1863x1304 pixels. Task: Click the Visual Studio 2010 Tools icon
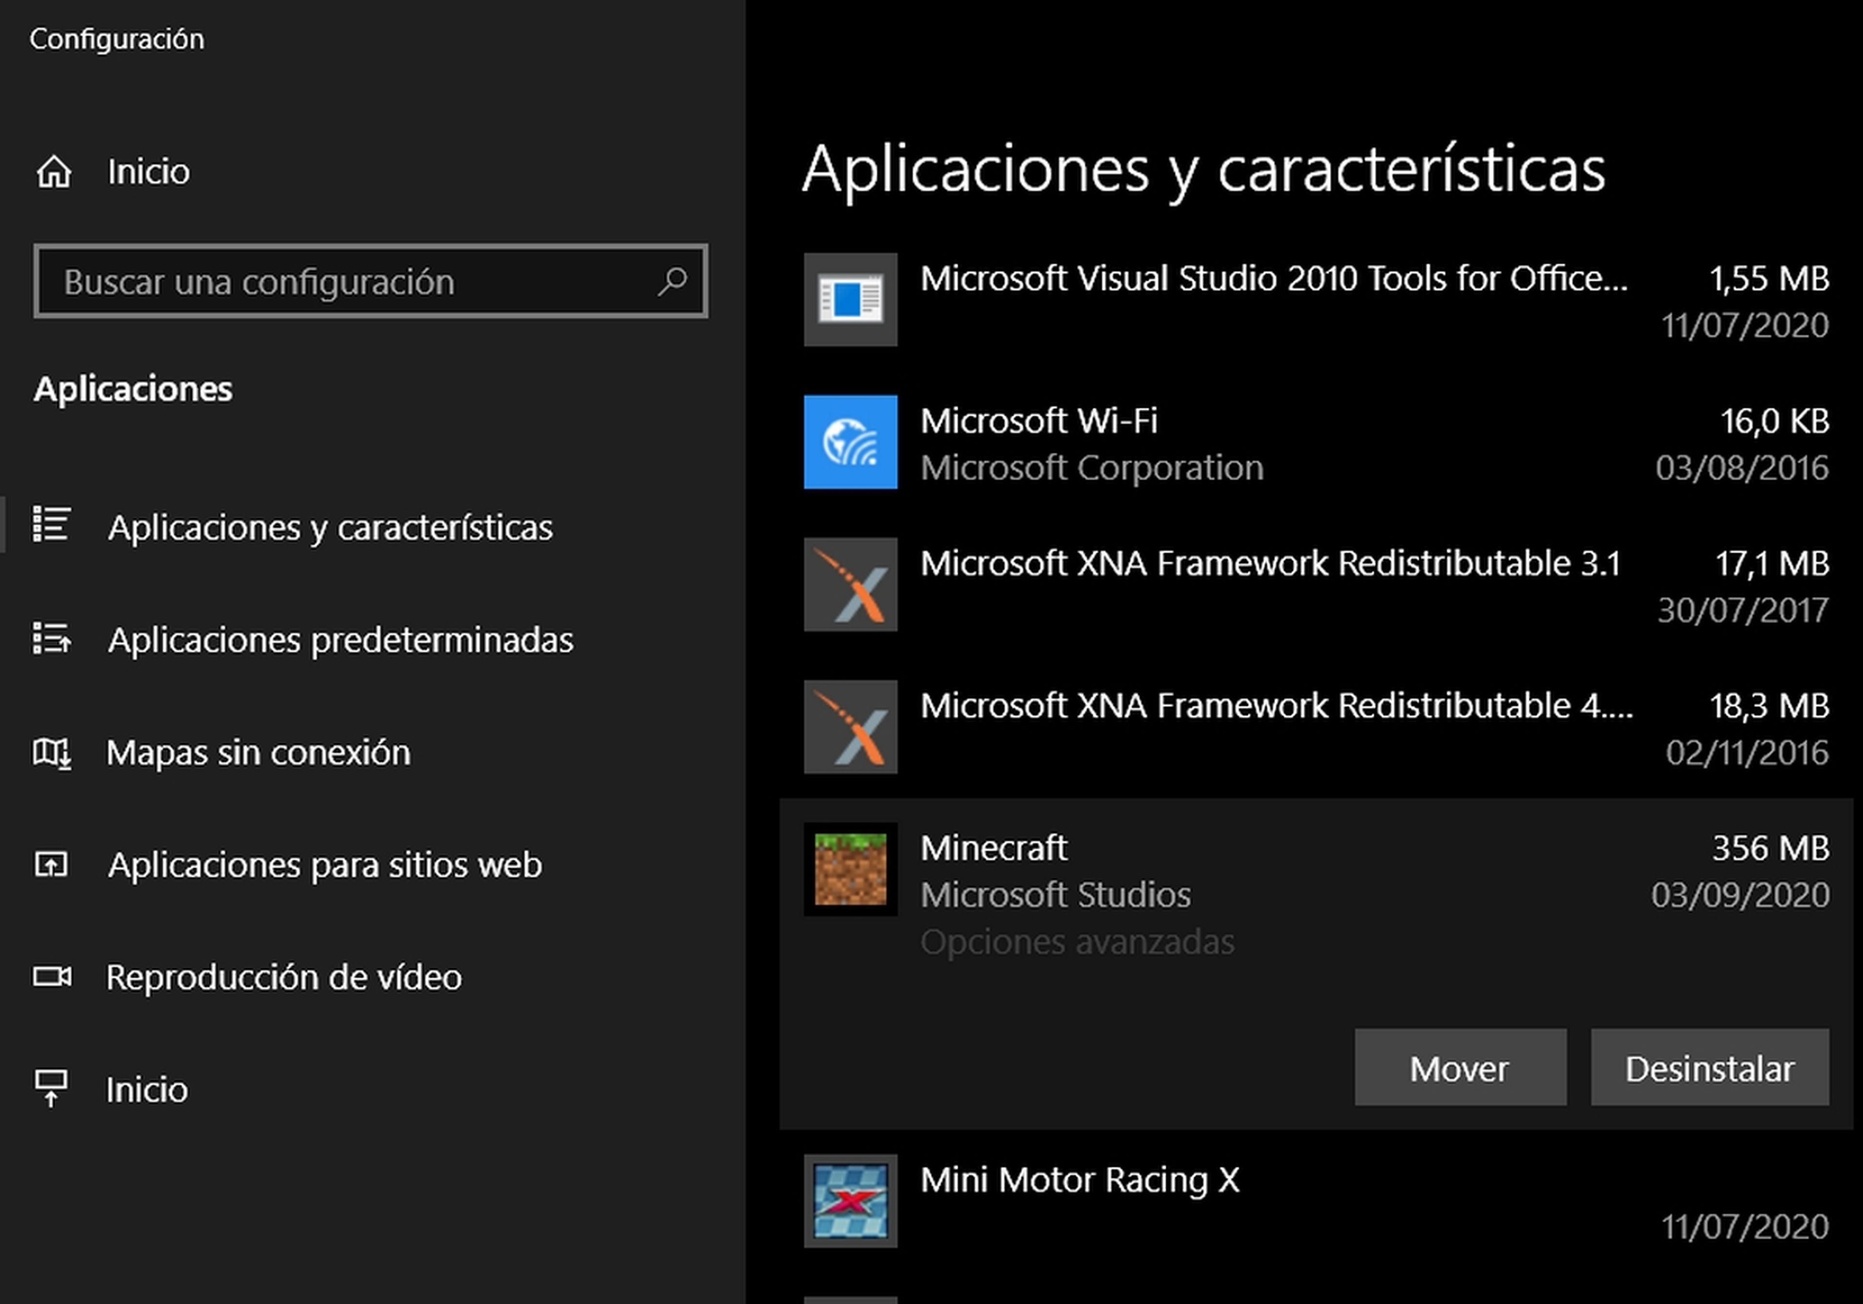point(850,299)
